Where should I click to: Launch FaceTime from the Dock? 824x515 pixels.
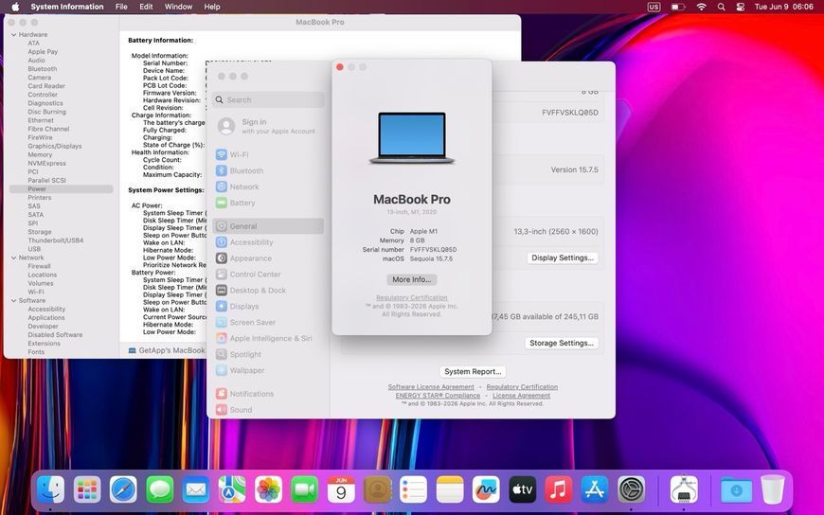tap(305, 489)
